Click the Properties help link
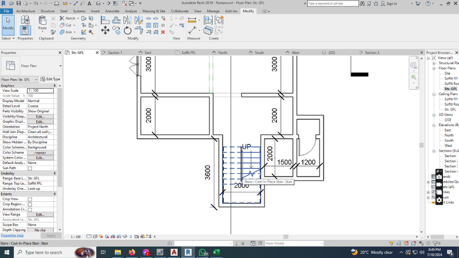 (12, 236)
